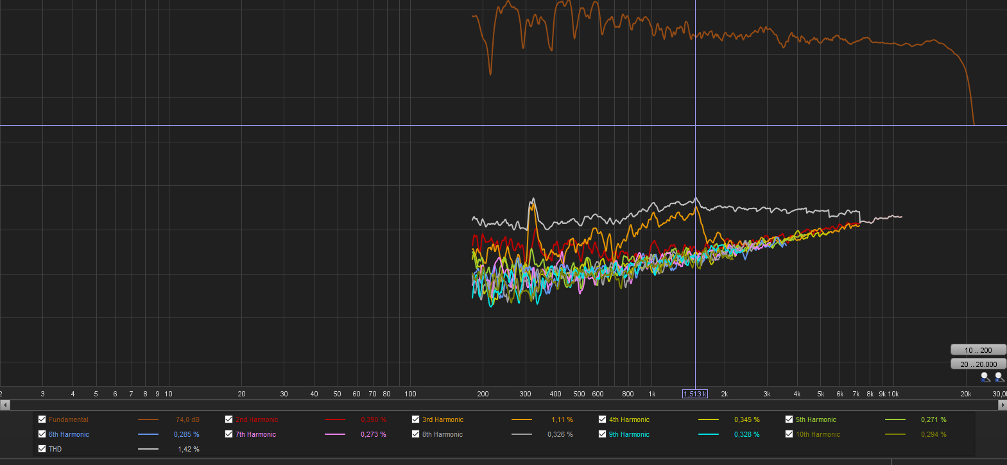Click the white THD line swatch
Screen dimensions: 1007x465
148,449
